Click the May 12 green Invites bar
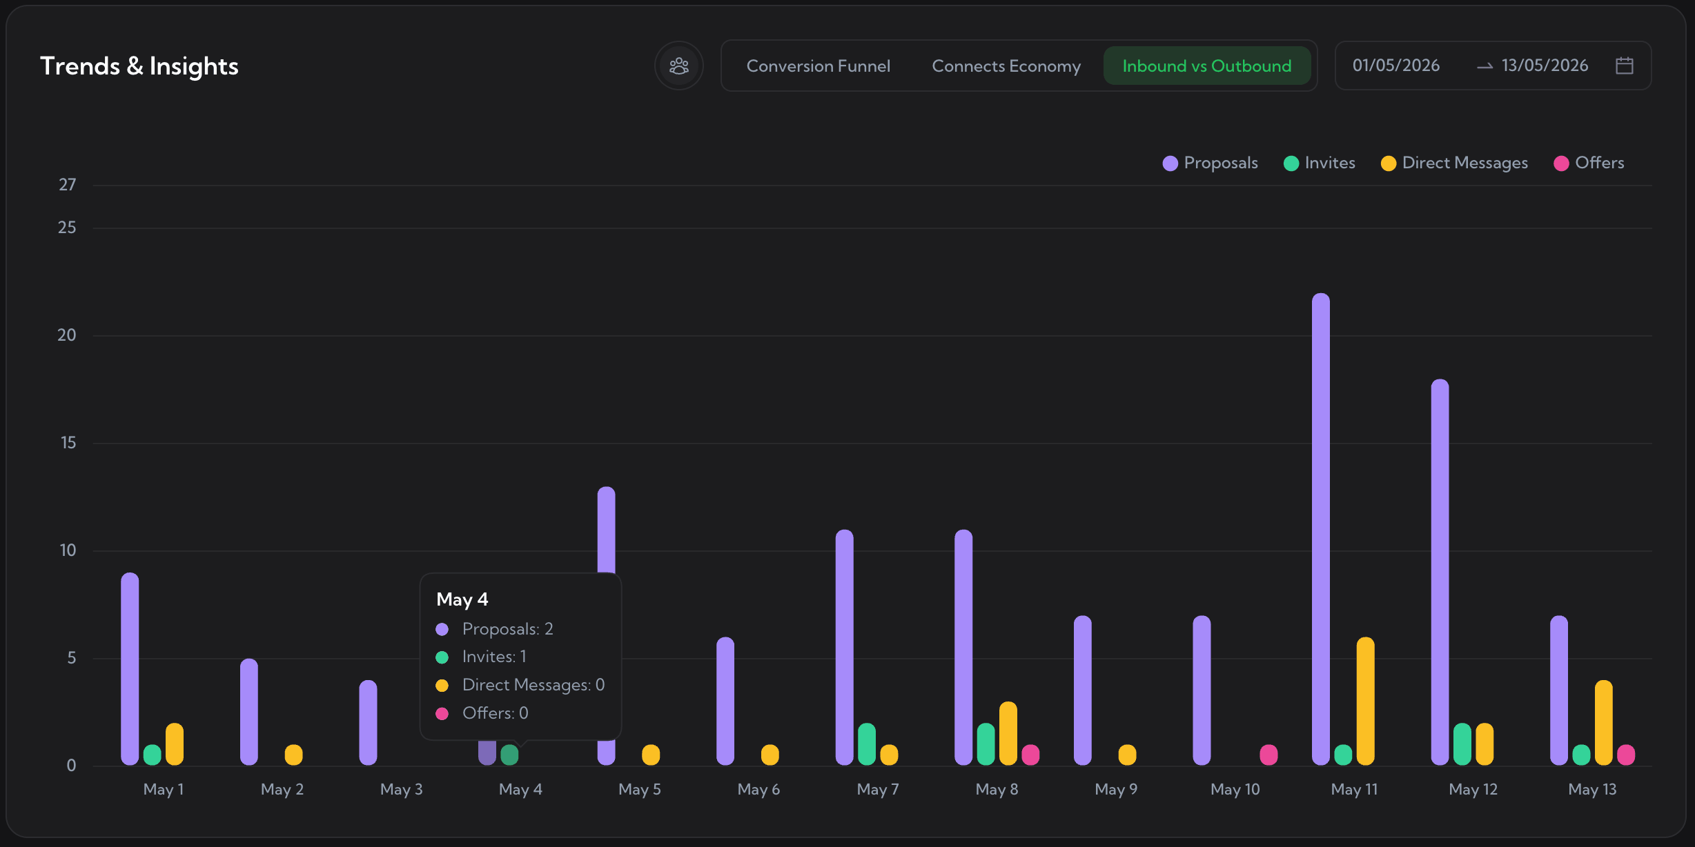The height and width of the screenshot is (847, 1695). pos(1462,744)
